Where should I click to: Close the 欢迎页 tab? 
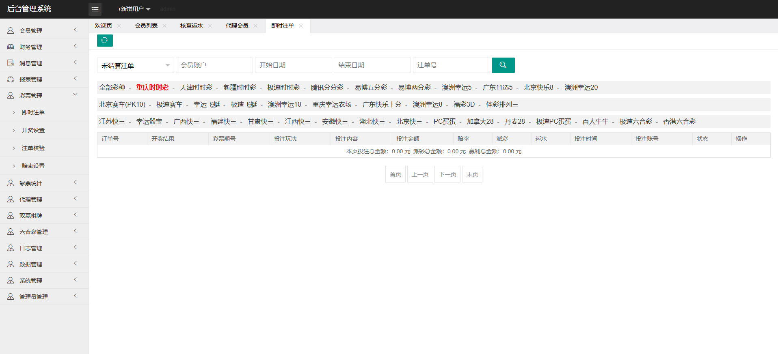point(119,26)
